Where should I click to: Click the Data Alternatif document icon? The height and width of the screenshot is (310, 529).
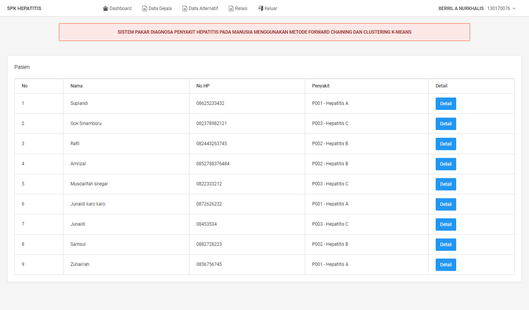[x=185, y=9]
